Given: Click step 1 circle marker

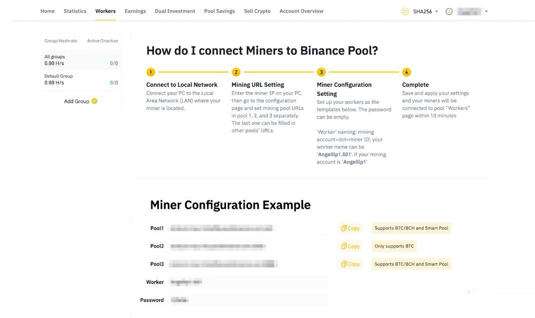Looking at the screenshot, I should pos(151,72).
